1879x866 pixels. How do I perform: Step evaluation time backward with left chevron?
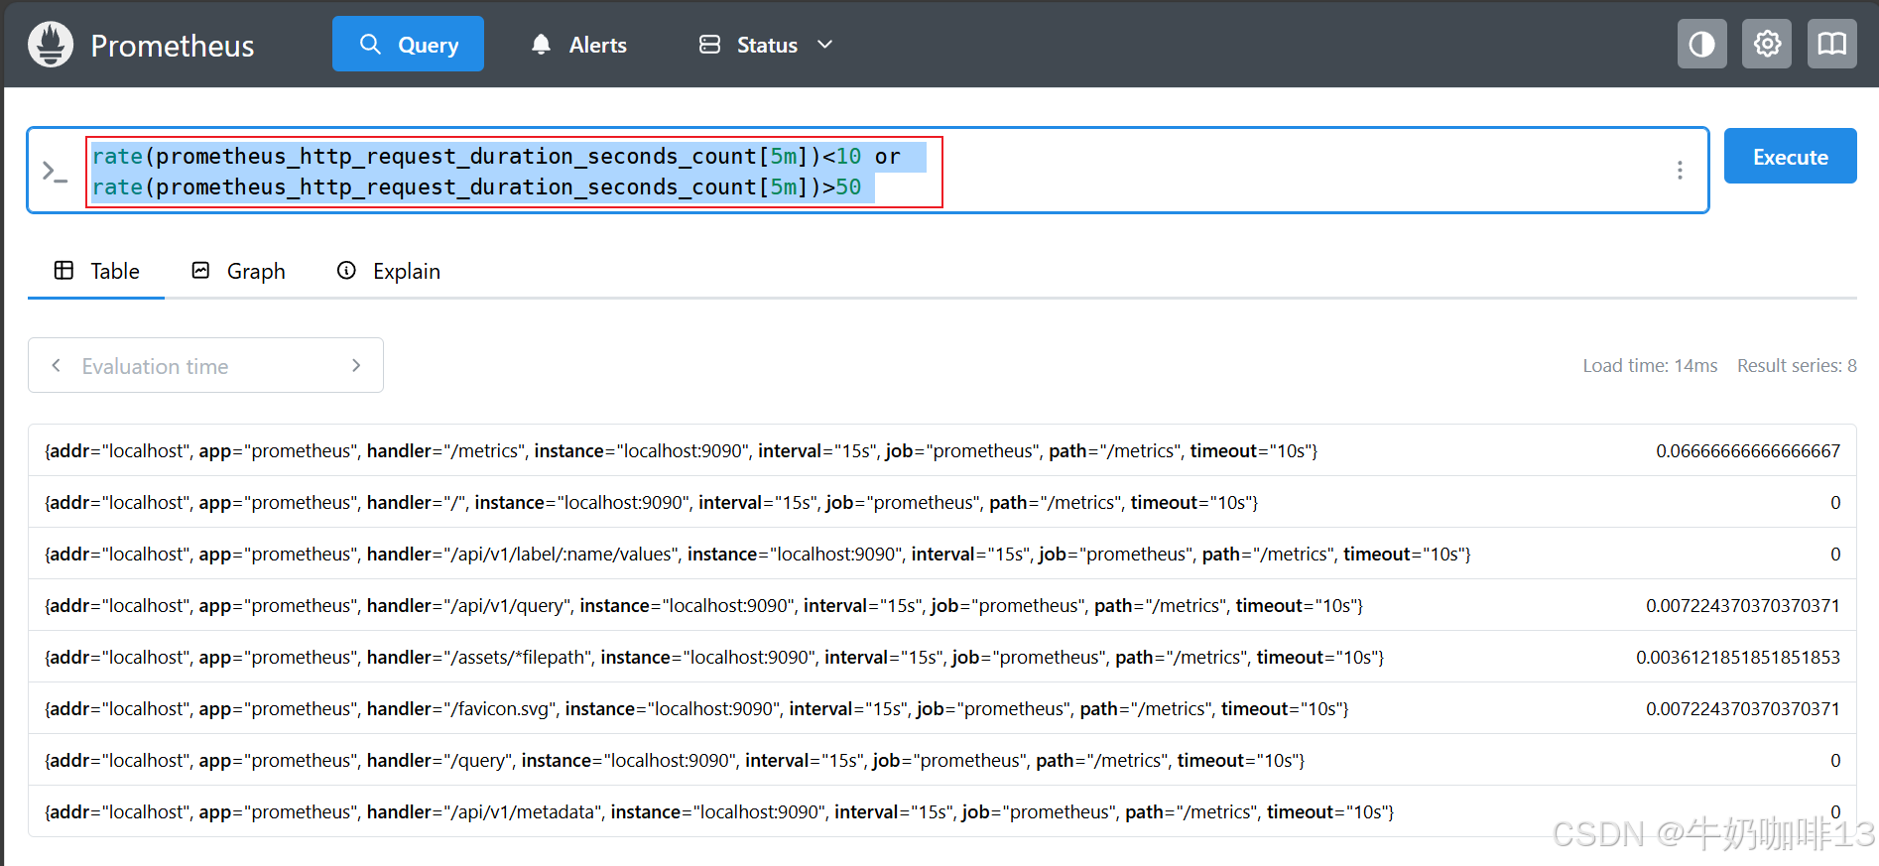point(57,366)
